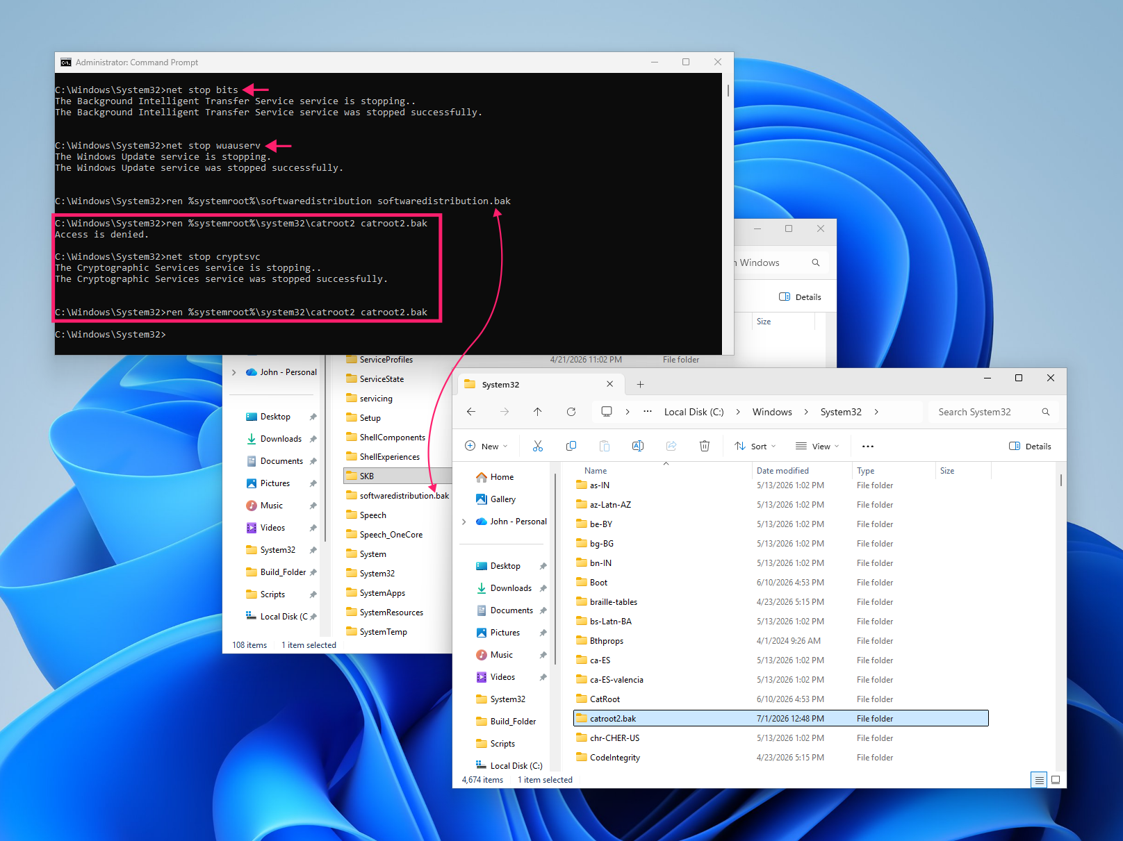
Task: Click the forward arrow in System32 window
Action: pos(505,412)
